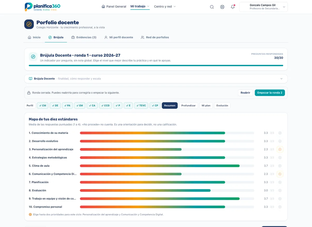Screen dimensions: 312x227
Task: Toggle priority target for Desarrollo evolutivo
Action: 280,141
